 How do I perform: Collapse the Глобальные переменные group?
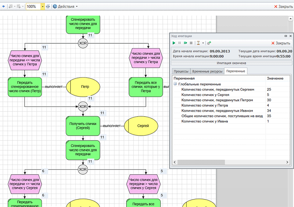175,84
